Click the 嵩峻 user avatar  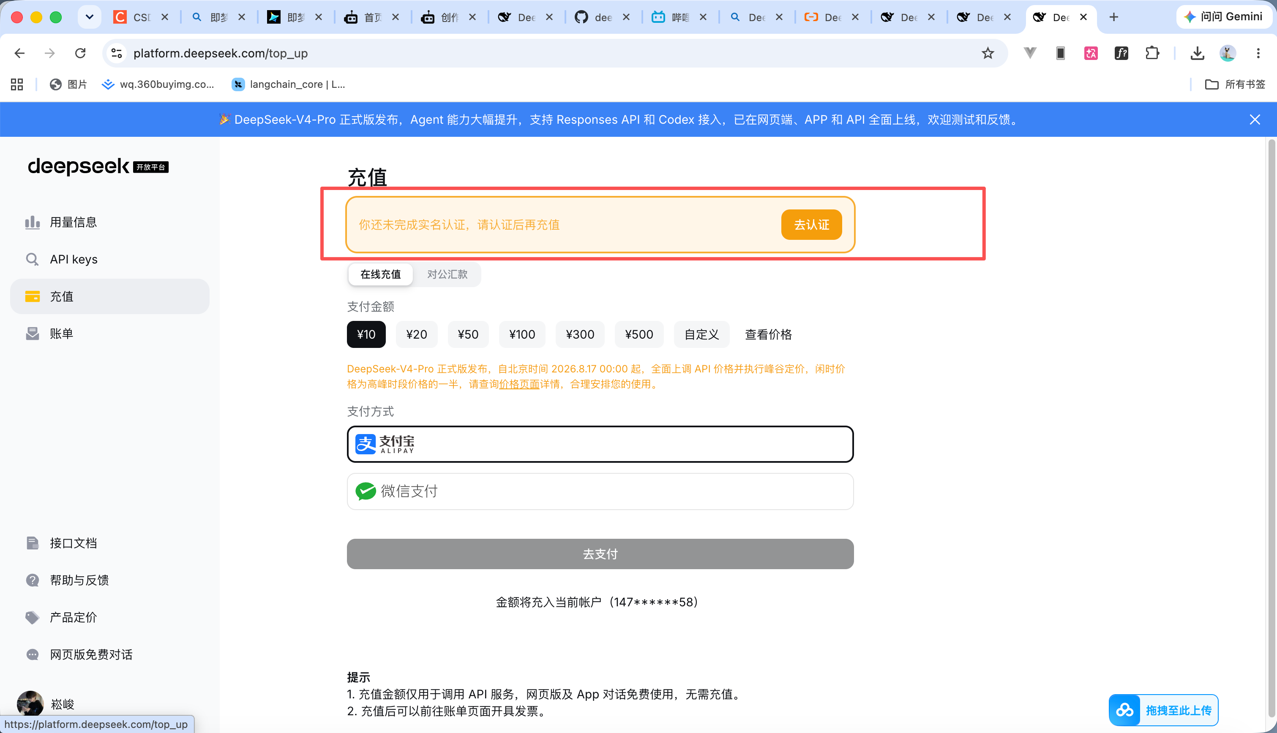[x=30, y=704]
